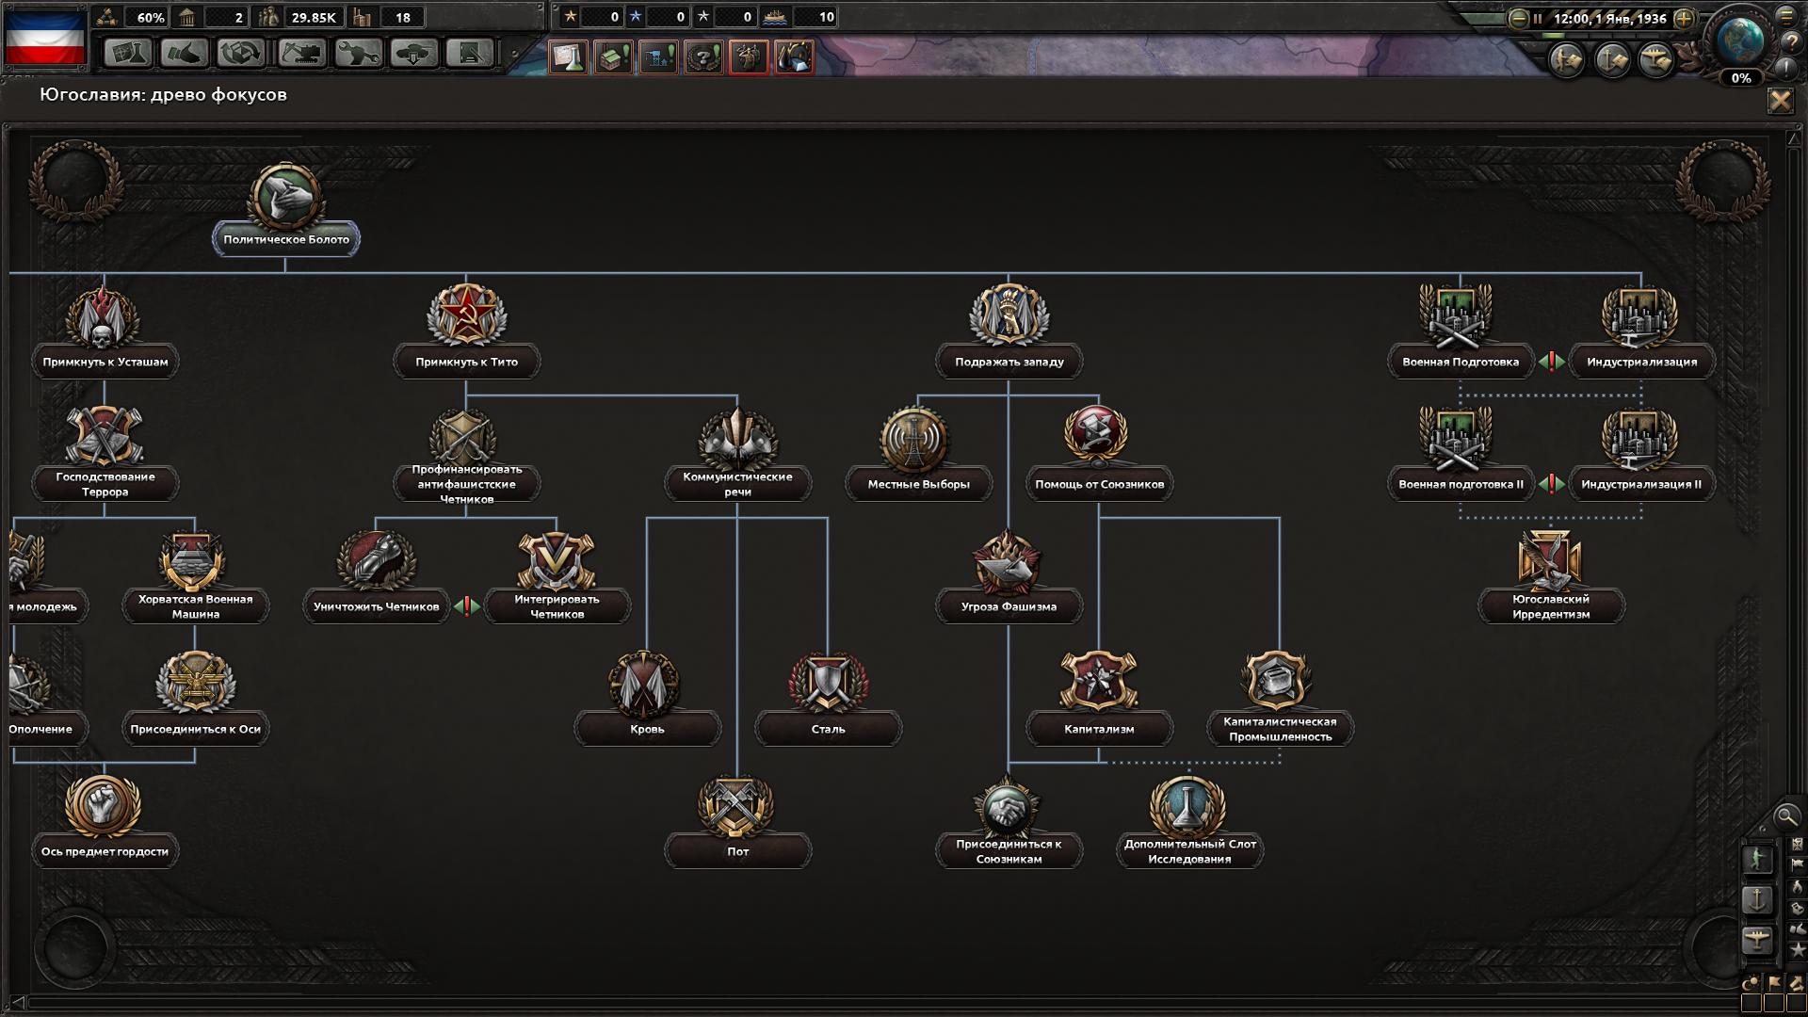Screen dimensions: 1808x1017
Task: Open the Construction crane menu
Action: [x=301, y=53]
